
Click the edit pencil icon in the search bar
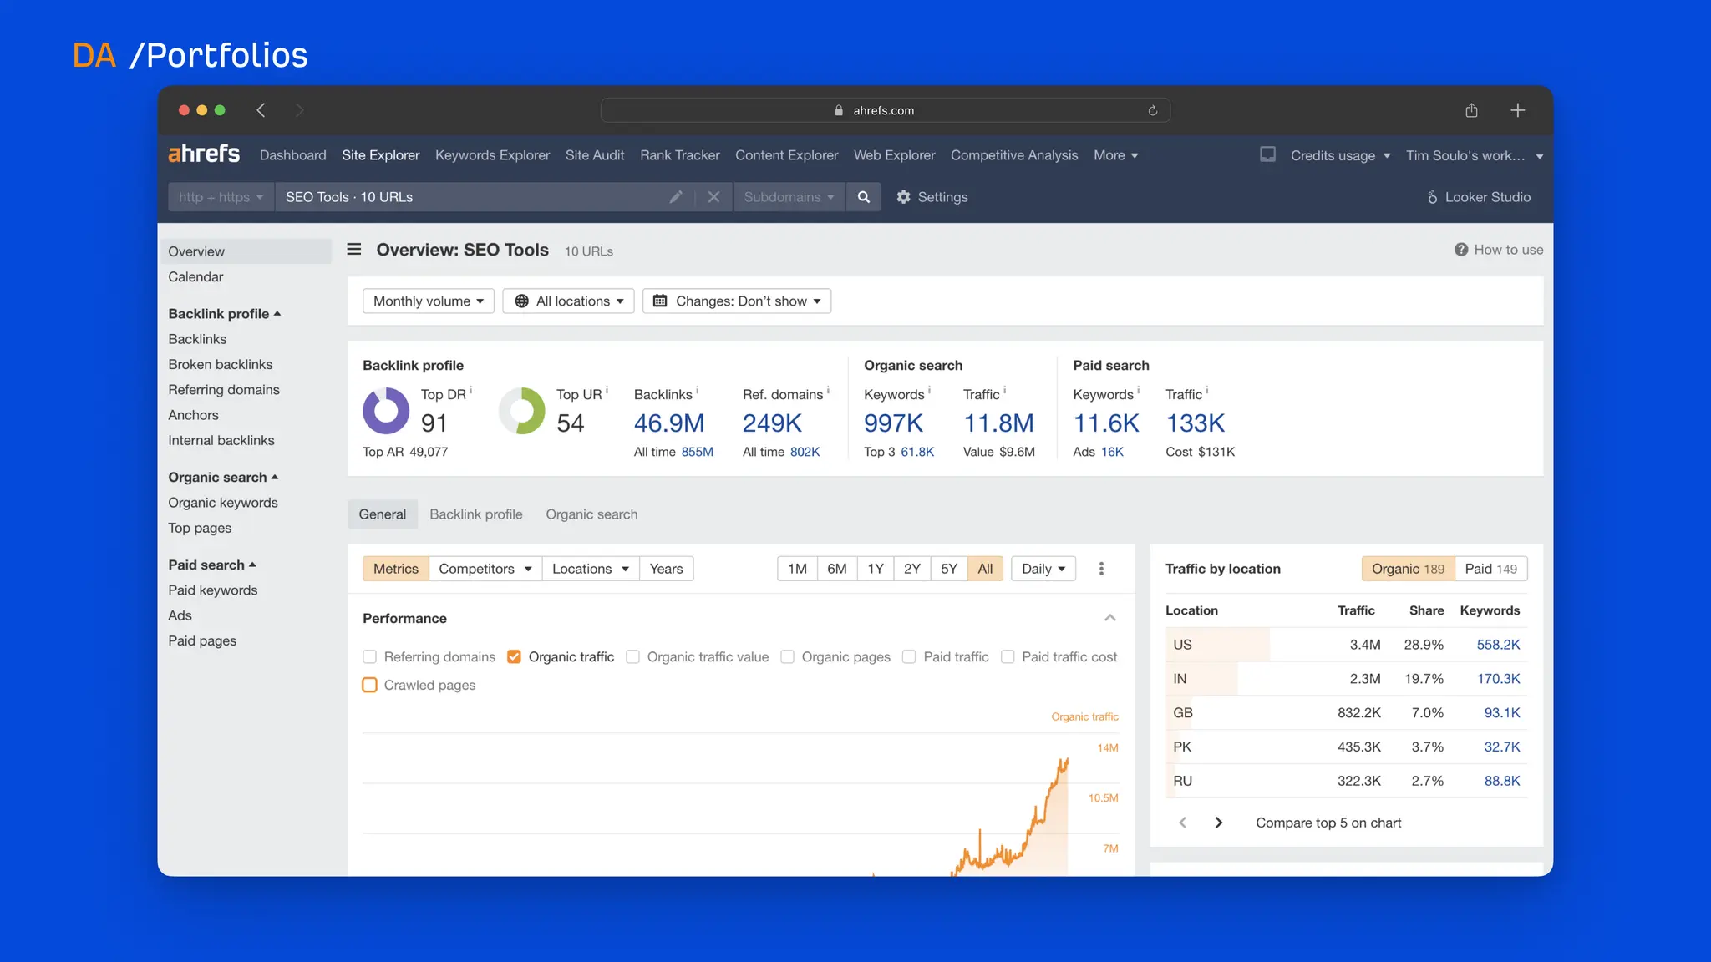point(676,197)
